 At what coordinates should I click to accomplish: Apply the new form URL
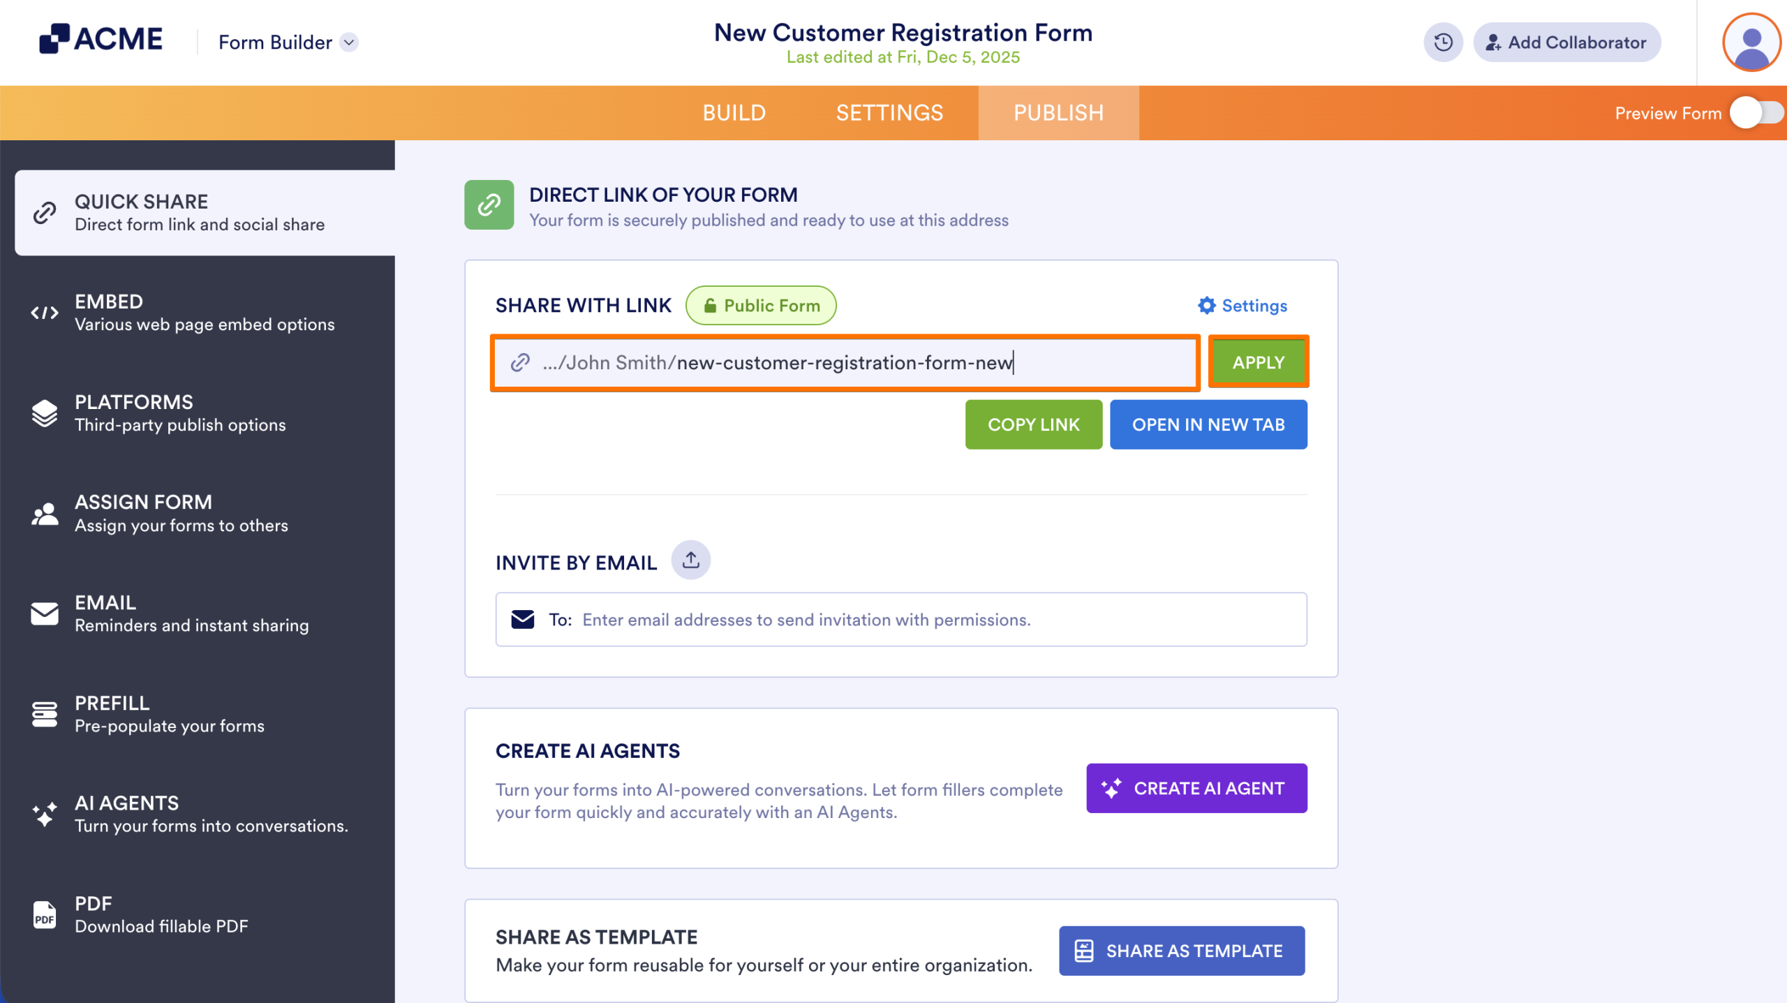click(1258, 362)
